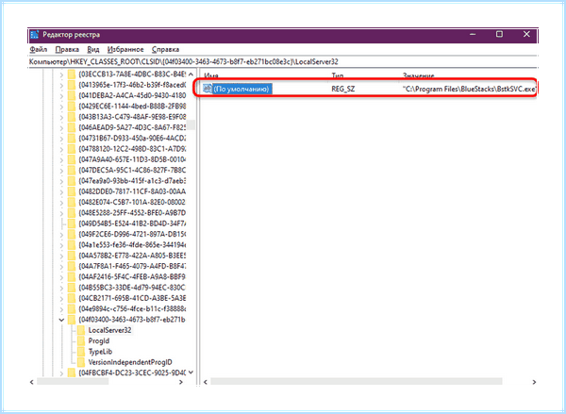Expand the {0429EC6E-1144 key

tap(61, 107)
